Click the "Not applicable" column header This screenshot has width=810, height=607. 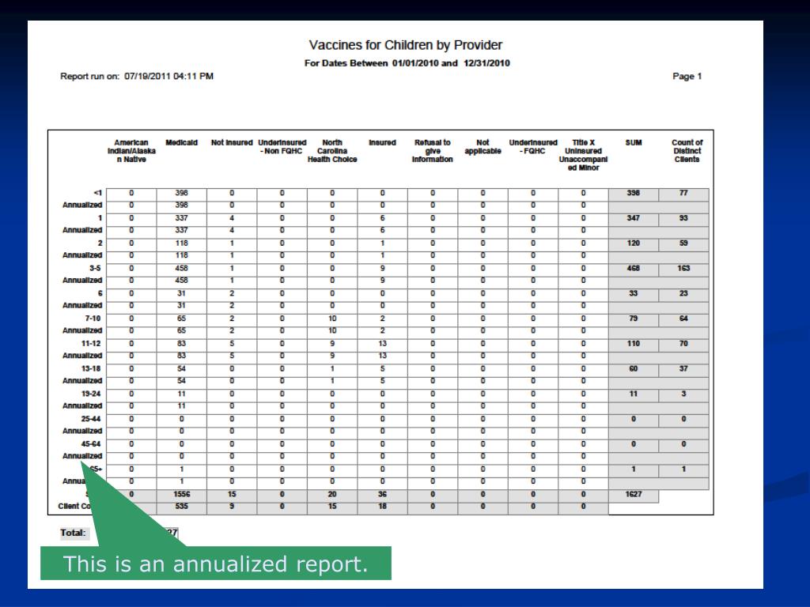pyautogui.click(x=483, y=146)
